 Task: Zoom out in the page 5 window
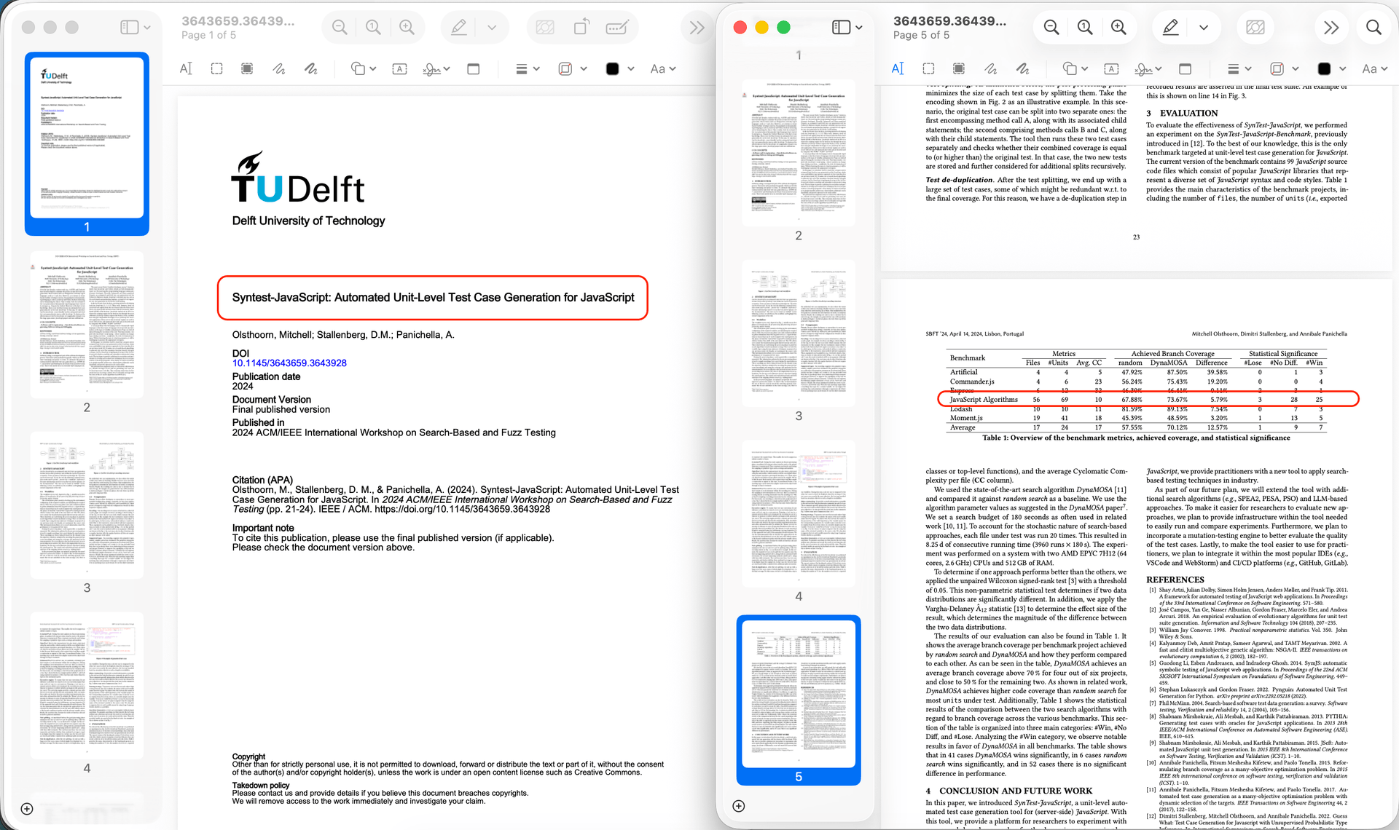pyautogui.click(x=1051, y=28)
